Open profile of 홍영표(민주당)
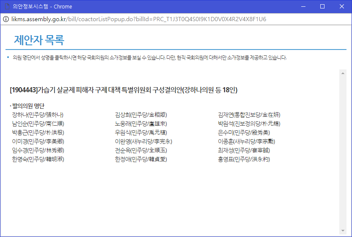Screen dimensions: 352x237 point(244,159)
